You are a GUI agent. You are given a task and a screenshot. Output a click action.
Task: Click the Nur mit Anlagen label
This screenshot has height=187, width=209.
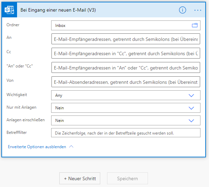(21, 107)
